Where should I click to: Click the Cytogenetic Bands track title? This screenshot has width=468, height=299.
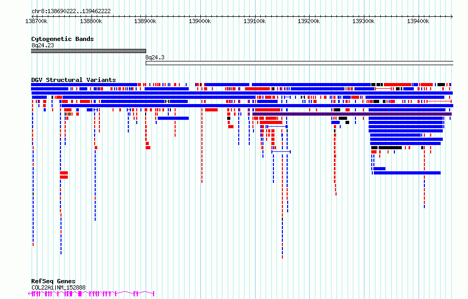pyautogui.click(x=63, y=39)
